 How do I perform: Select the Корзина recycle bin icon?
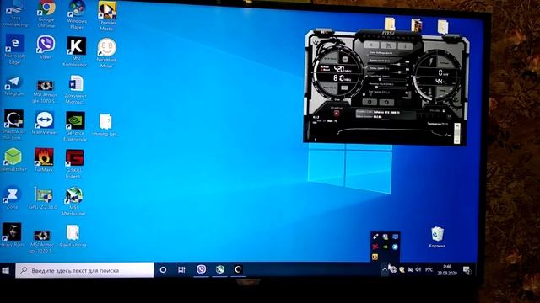(x=437, y=237)
